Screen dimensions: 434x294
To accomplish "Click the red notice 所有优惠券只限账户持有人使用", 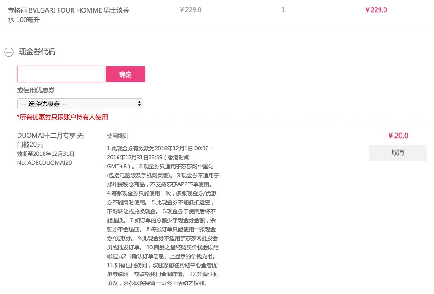I will point(63,117).
